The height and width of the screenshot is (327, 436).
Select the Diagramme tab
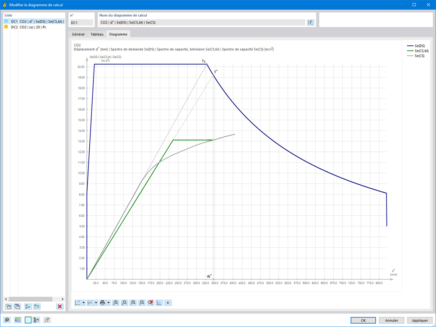[118, 34]
